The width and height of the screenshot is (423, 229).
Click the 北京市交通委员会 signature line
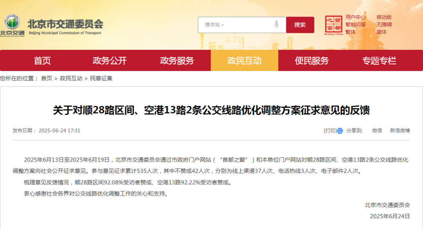pos(387,205)
